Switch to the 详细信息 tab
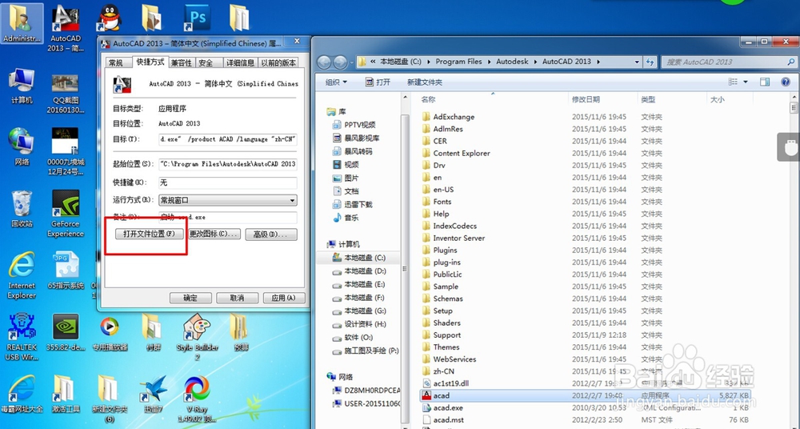 tap(240, 62)
